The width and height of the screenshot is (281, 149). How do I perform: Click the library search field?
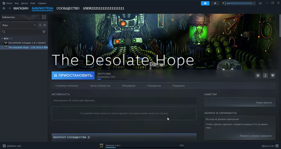(x=21, y=32)
